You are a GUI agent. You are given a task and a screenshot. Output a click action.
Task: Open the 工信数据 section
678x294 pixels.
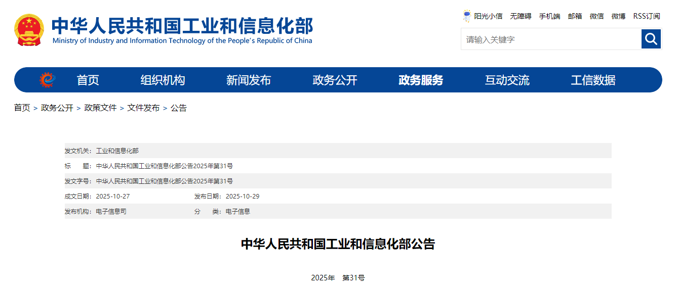pyautogui.click(x=594, y=79)
